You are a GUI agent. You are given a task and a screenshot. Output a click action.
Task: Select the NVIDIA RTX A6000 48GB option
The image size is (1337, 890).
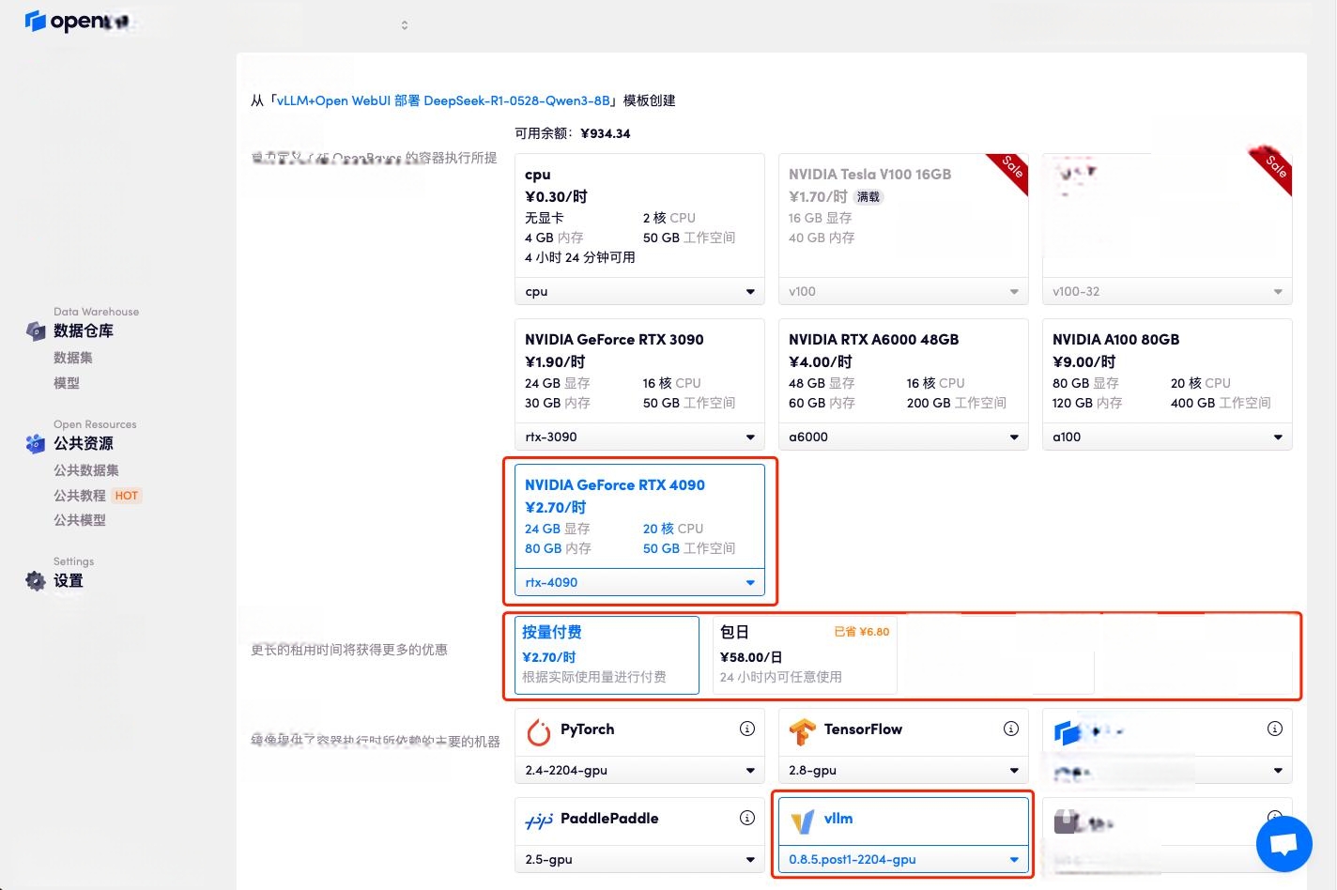click(x=903, y=371)
